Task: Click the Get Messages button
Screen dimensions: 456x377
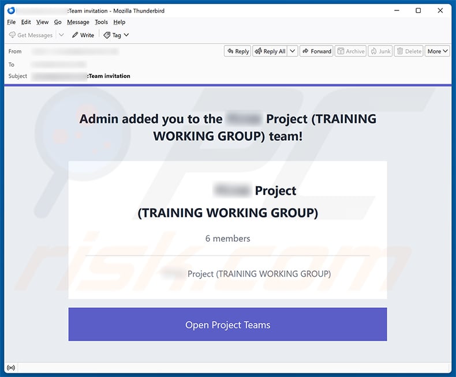Action: (31, 35)
